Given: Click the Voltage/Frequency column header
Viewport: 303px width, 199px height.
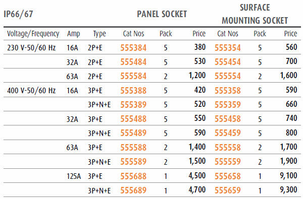Looking at the screenshot, I should (33, 34).
